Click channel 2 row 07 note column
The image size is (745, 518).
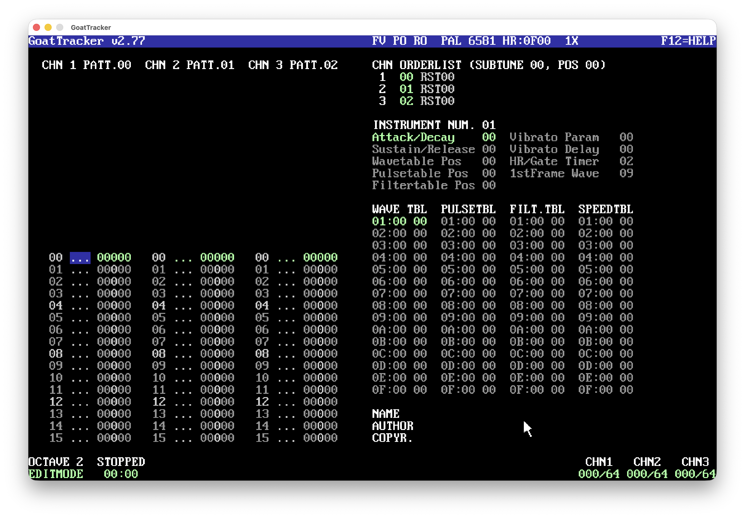tap(183, 341)
